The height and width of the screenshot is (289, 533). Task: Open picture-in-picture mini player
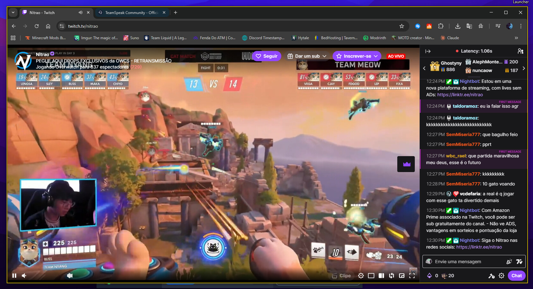(402, 276)
